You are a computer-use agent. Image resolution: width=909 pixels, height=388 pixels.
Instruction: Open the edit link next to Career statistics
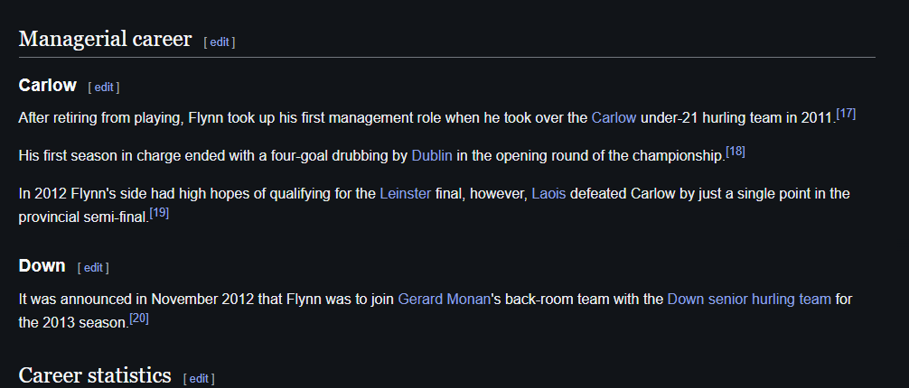click(x=199, y=379)
